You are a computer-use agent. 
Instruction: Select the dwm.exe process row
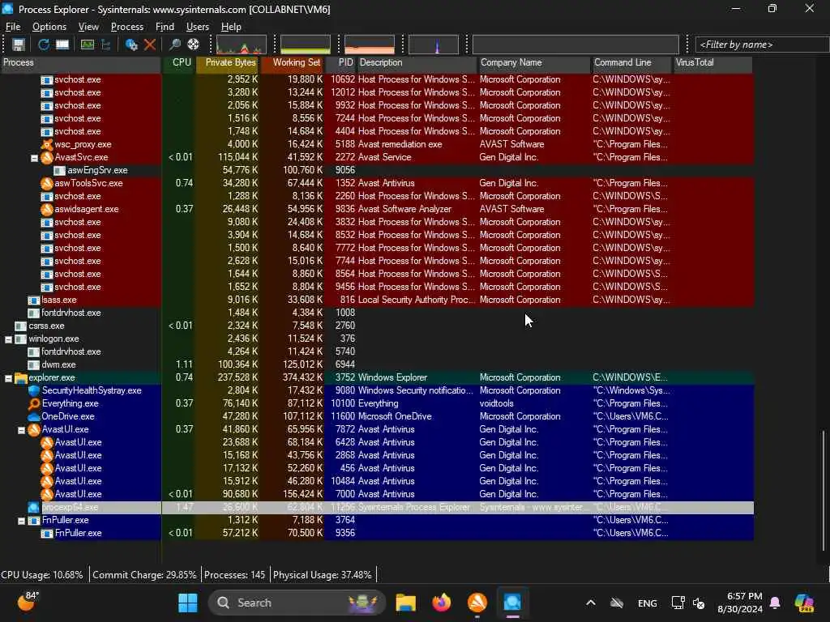pos(377,364)
